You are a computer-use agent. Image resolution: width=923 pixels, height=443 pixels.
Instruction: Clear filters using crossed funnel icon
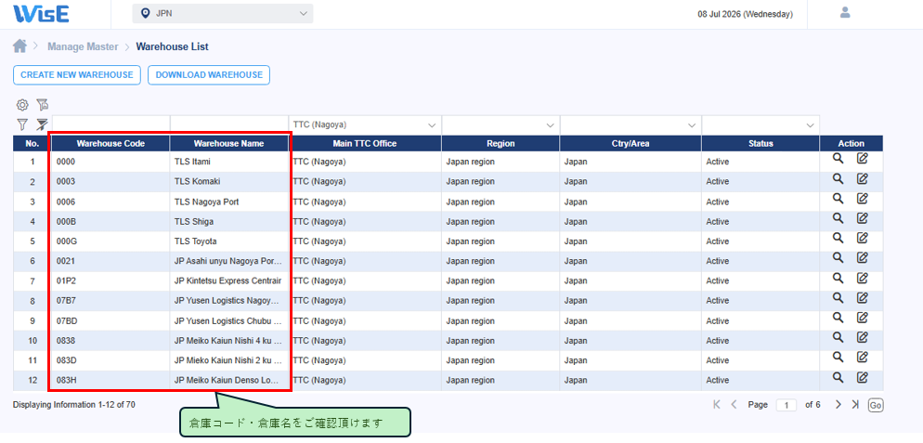tap(43, 124)
